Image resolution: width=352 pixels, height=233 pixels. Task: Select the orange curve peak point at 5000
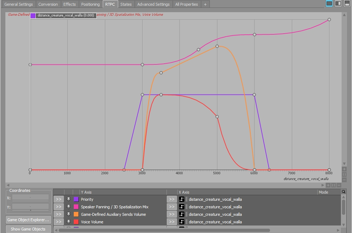[x=217, y=46]
